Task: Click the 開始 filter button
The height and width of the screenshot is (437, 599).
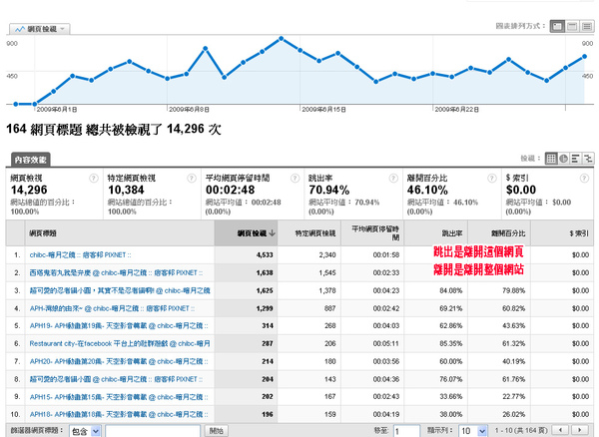Action: click(x=217, y=431)
